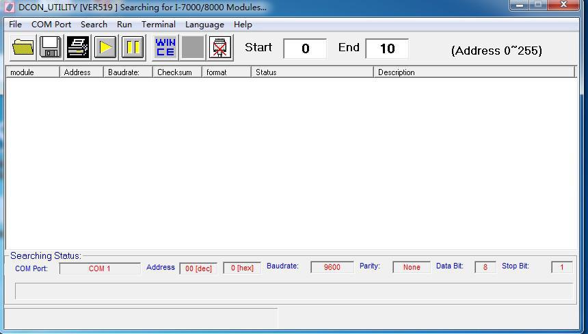This screenshot has width=588, height=334.
Task: Click the End address input field
Action: (387, 48)
